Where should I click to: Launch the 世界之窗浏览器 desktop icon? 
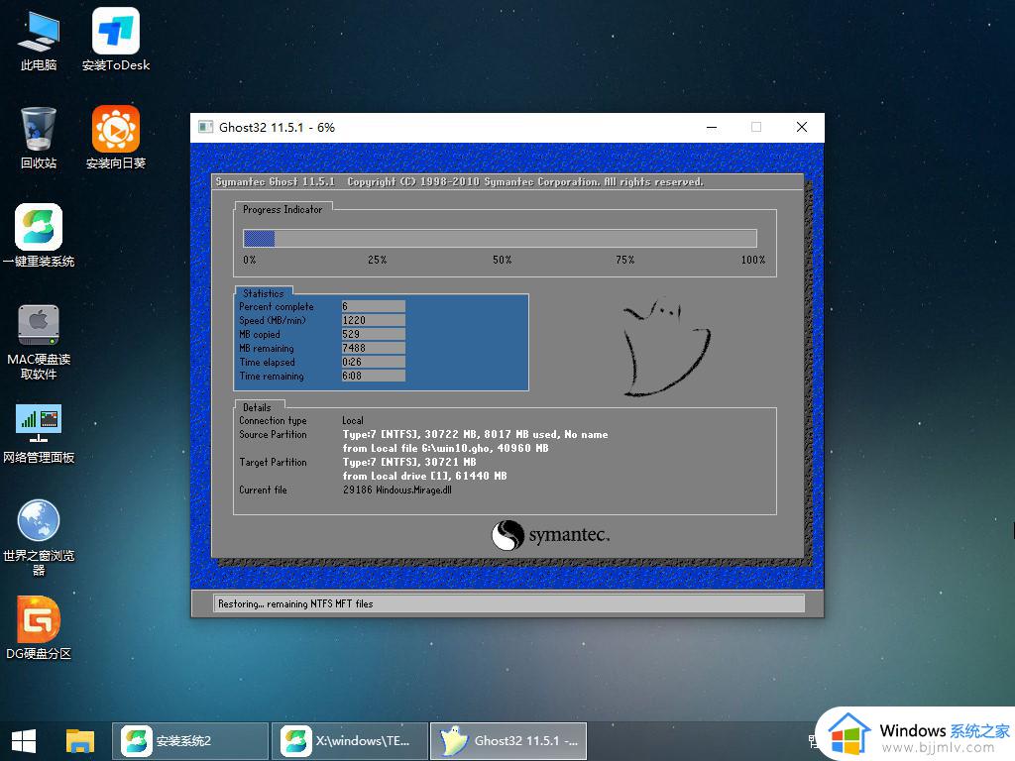pyautogui.click(x=39, y=537)
